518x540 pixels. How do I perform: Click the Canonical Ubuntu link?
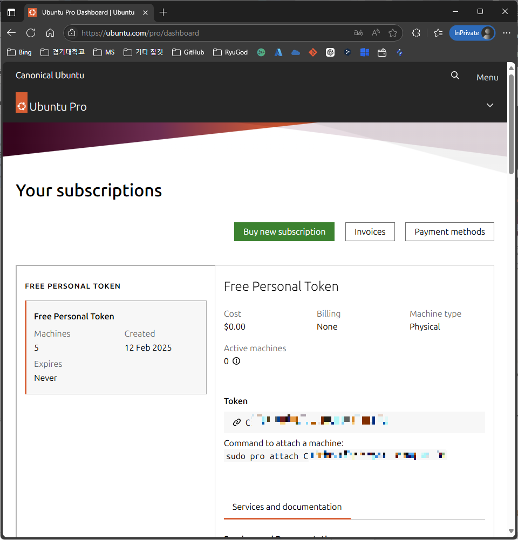pos(50,76)
